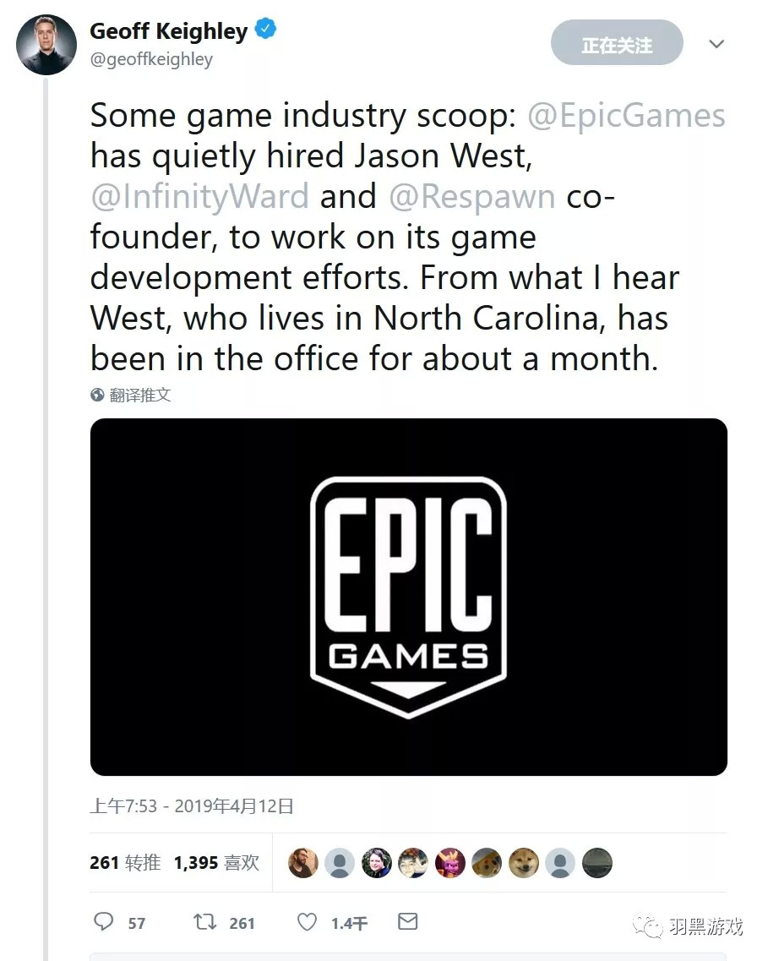Retweet using the retweet arrows icon
Viewport: 768px width, 961px height.
(x=205, y=922)
